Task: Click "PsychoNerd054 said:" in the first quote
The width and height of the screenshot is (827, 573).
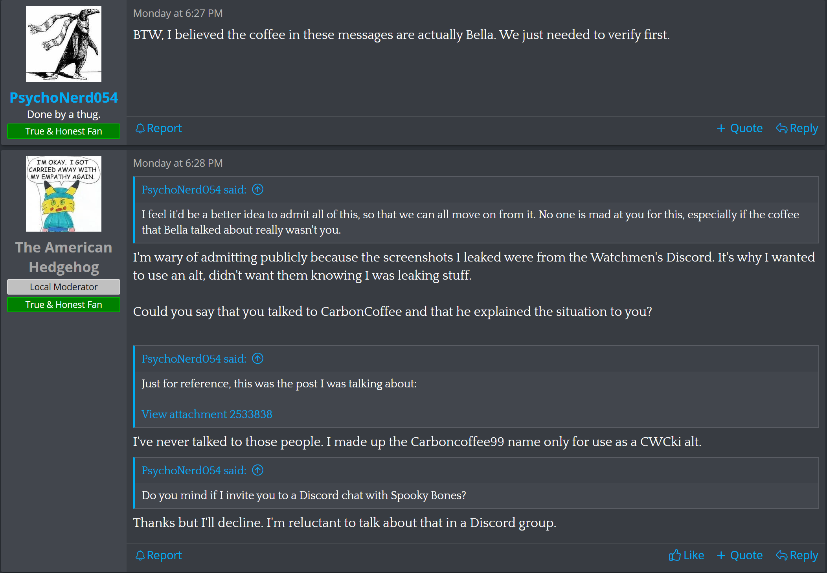Action: tap(194, 190)
